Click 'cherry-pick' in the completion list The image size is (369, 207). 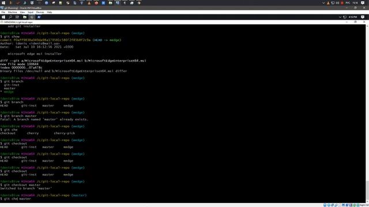pyautogui.click(x=64, y=133)
